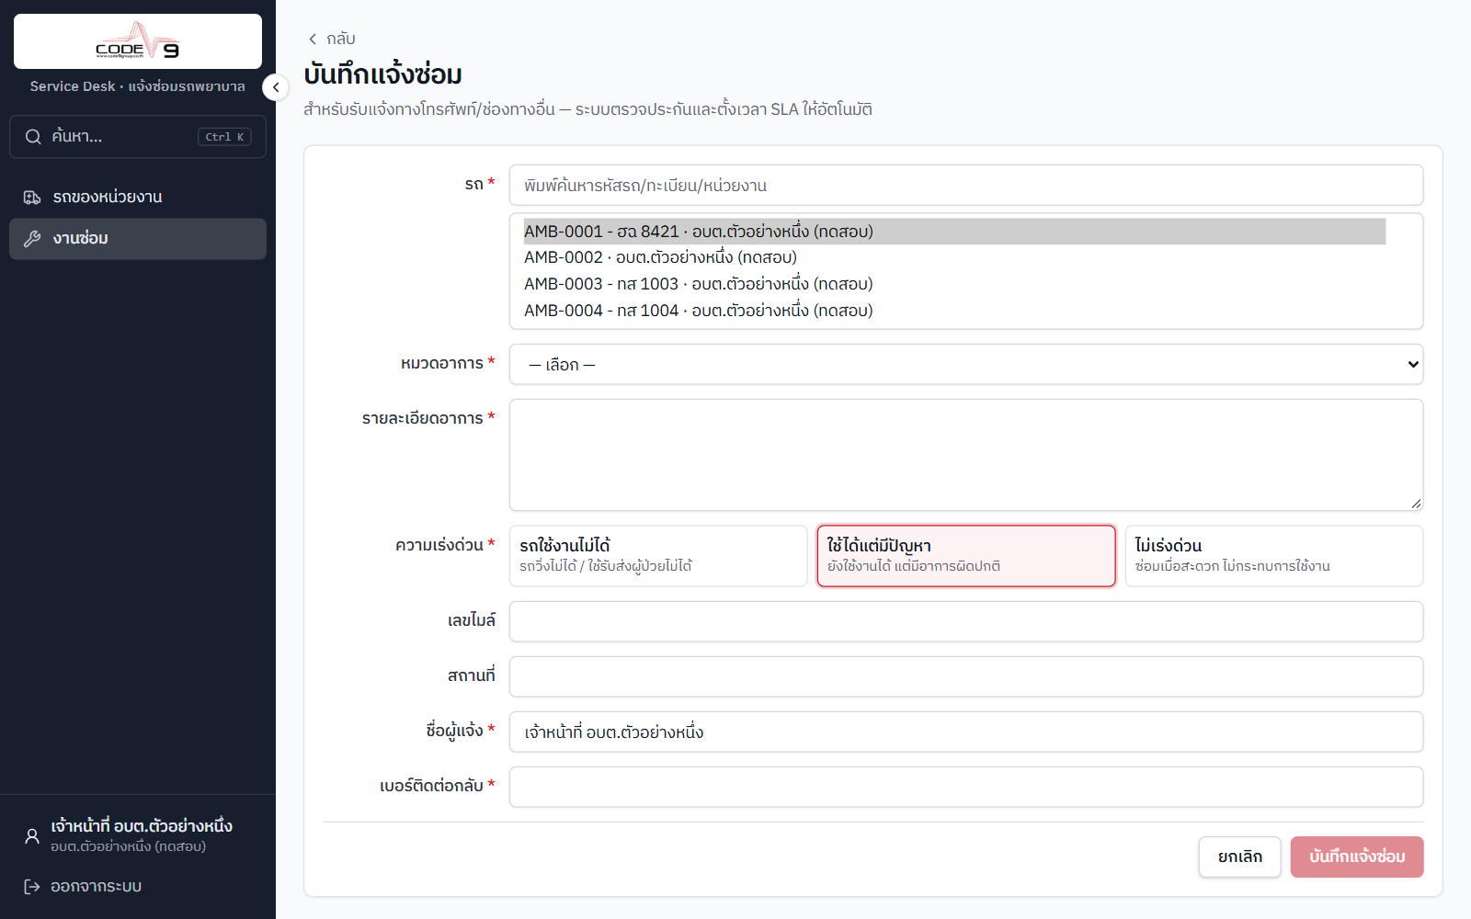Select urgency ไม่เร่งด่วน

pos(1274,556)
